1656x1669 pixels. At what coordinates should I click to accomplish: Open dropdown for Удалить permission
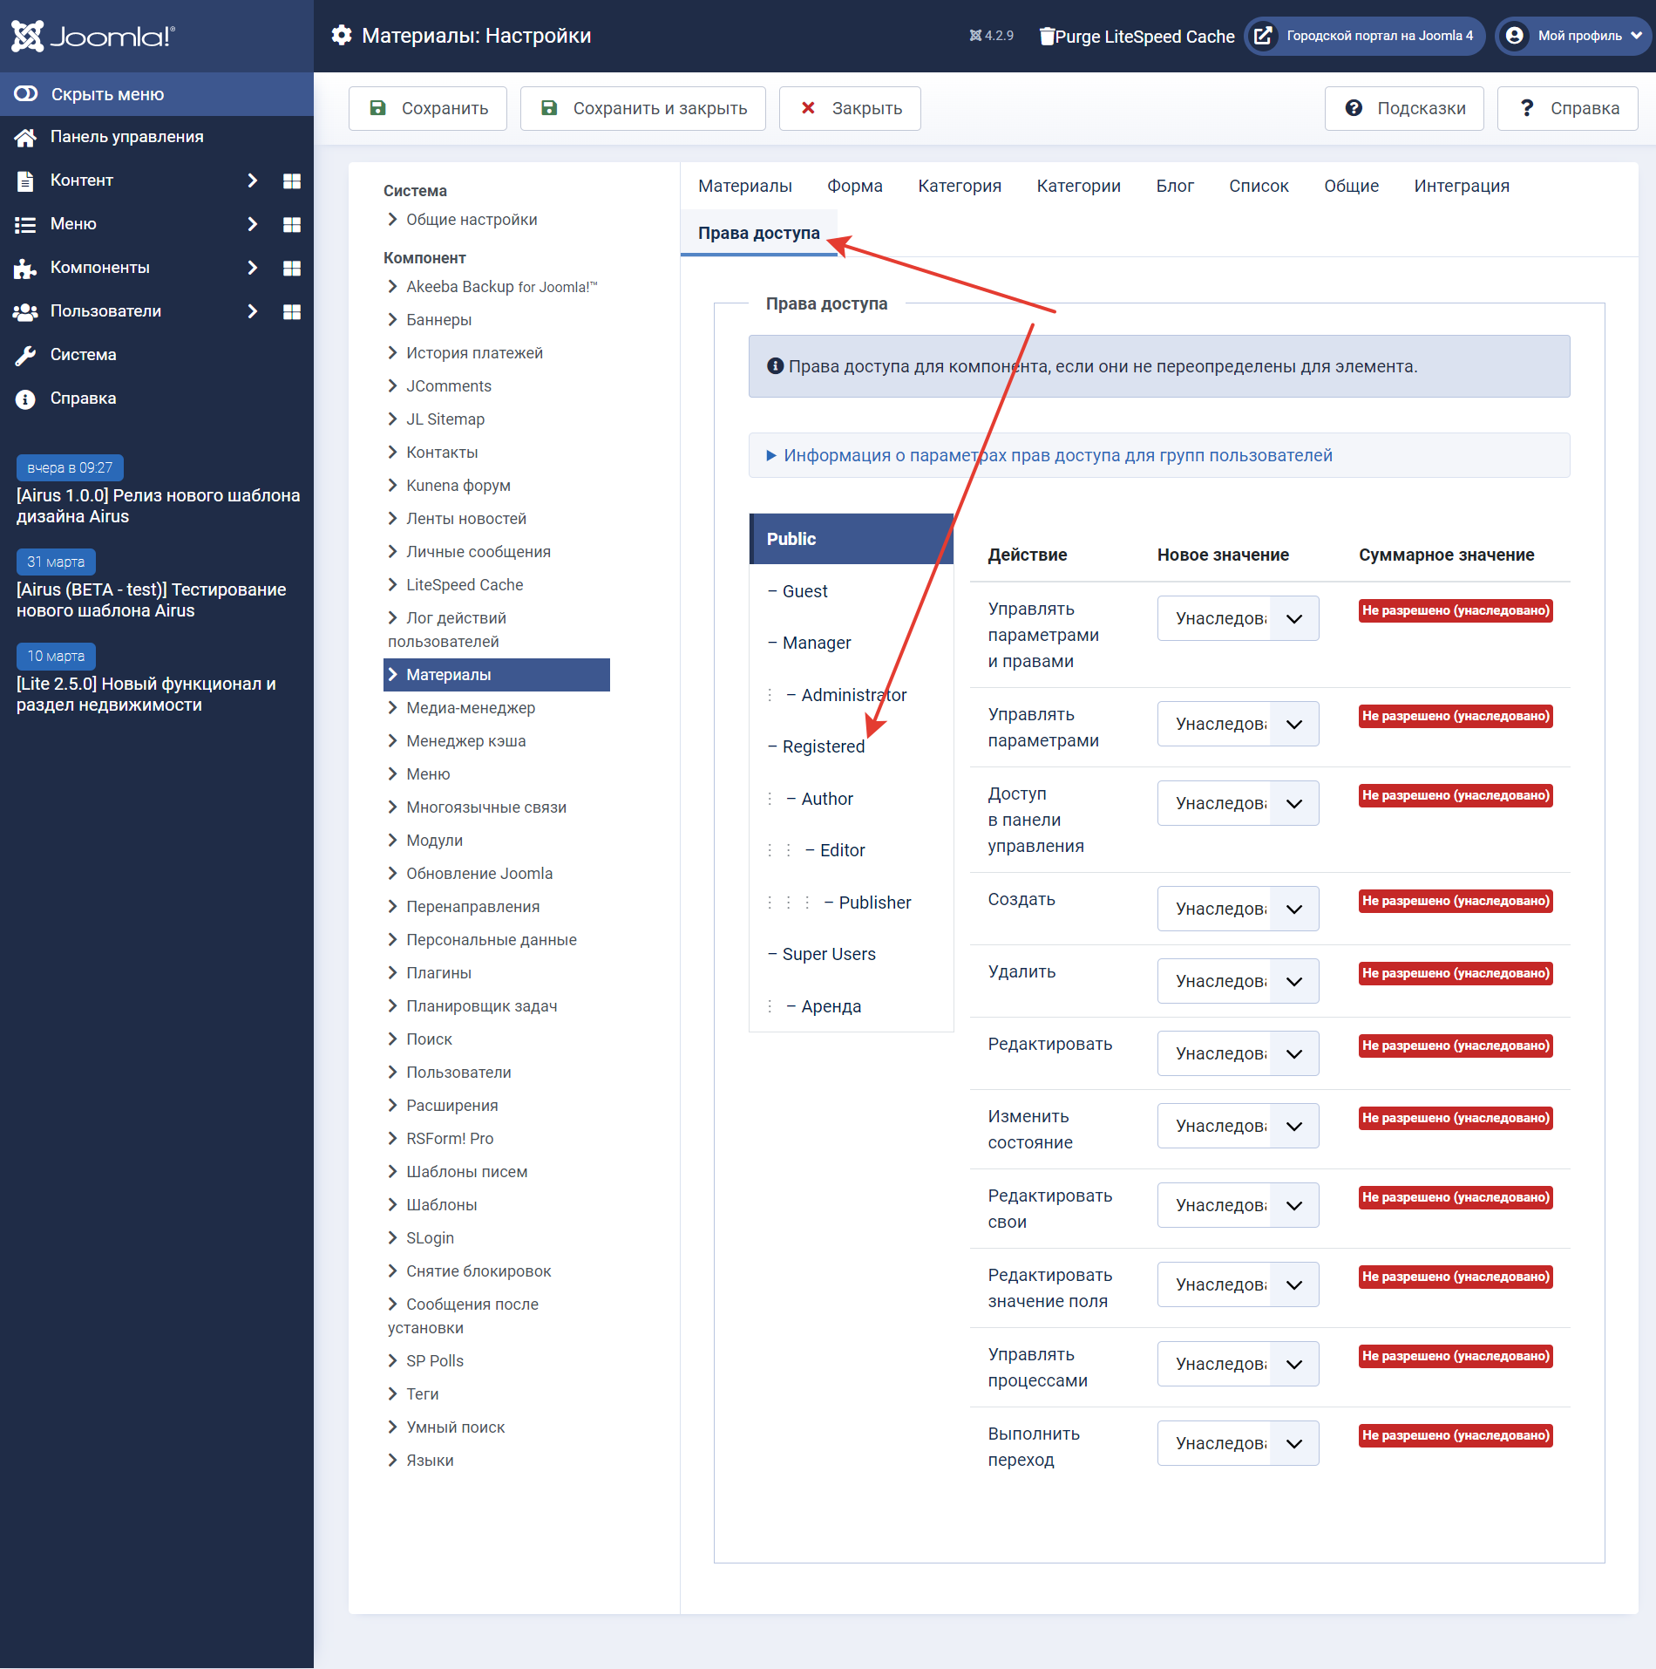point(1238,981)
